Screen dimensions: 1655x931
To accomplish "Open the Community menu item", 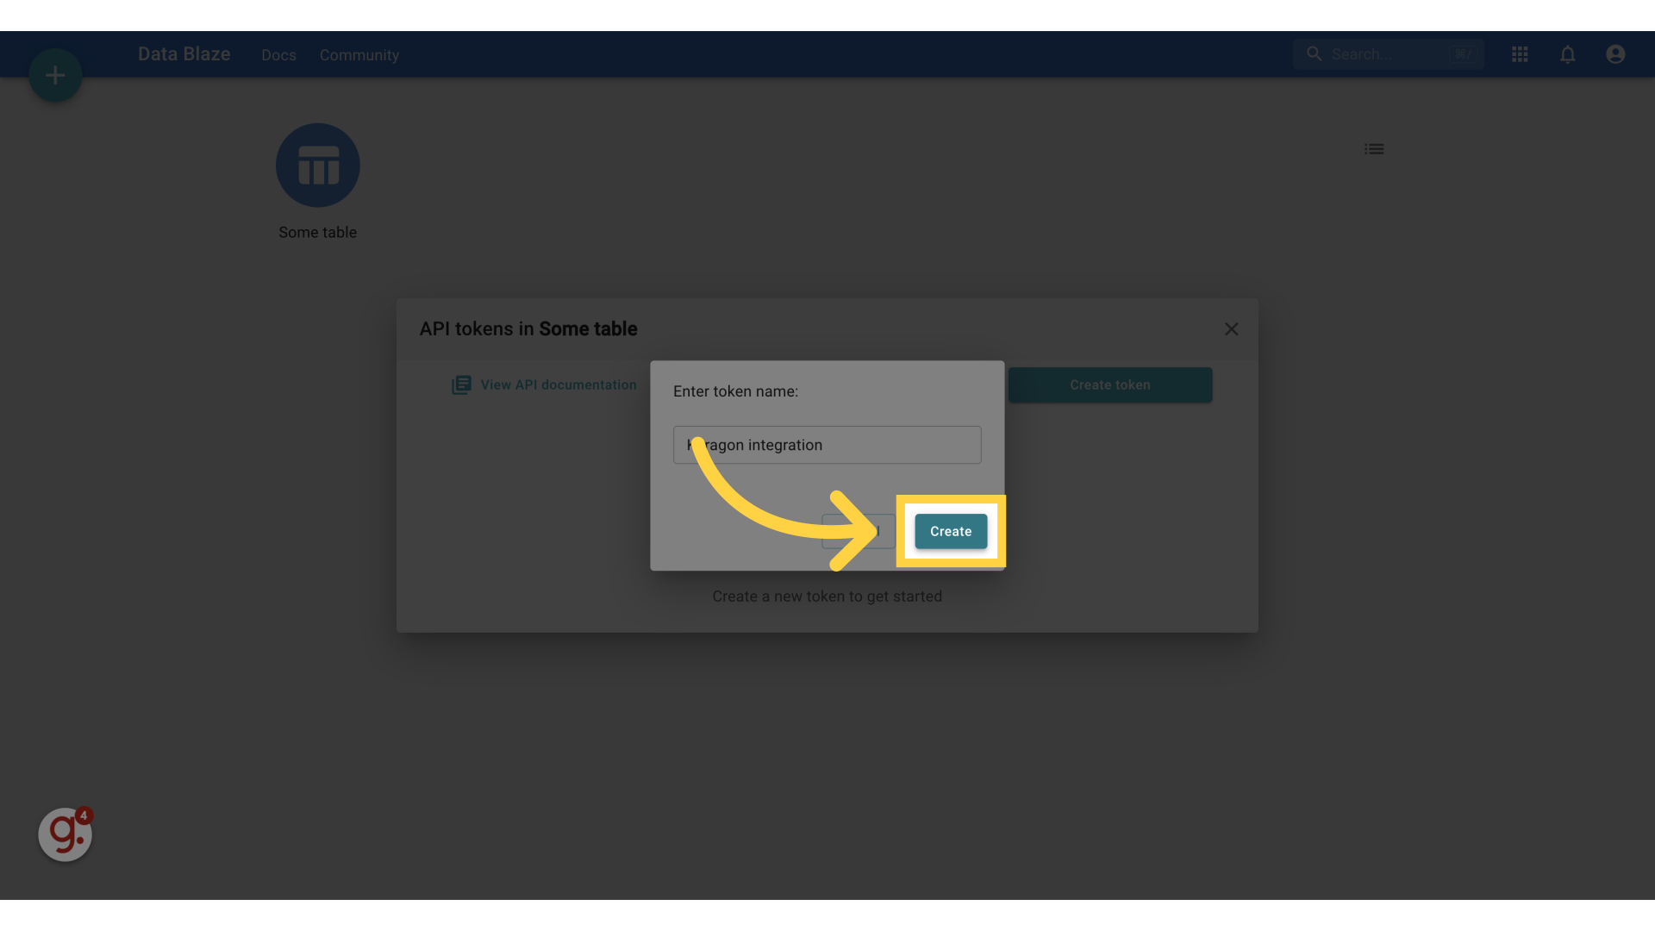I will pos(359,55).
